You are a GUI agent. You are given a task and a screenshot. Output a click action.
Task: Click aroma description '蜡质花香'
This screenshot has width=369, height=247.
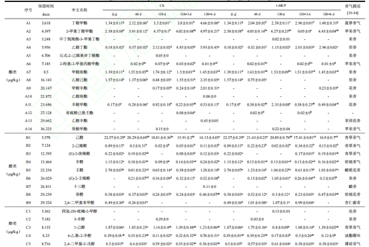(x=352, y=170)
